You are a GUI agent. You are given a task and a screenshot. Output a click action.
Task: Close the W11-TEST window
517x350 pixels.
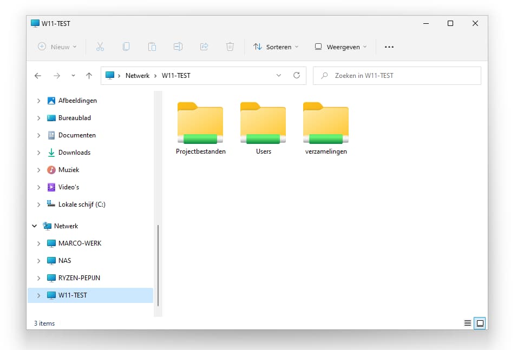pyautogui.click(x=475, y=23)
